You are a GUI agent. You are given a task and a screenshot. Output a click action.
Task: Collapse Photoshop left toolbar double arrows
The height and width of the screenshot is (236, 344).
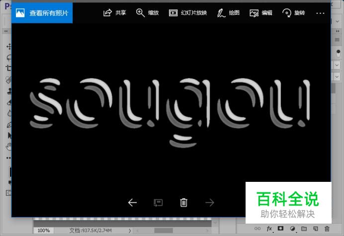(x=6, y=31)
